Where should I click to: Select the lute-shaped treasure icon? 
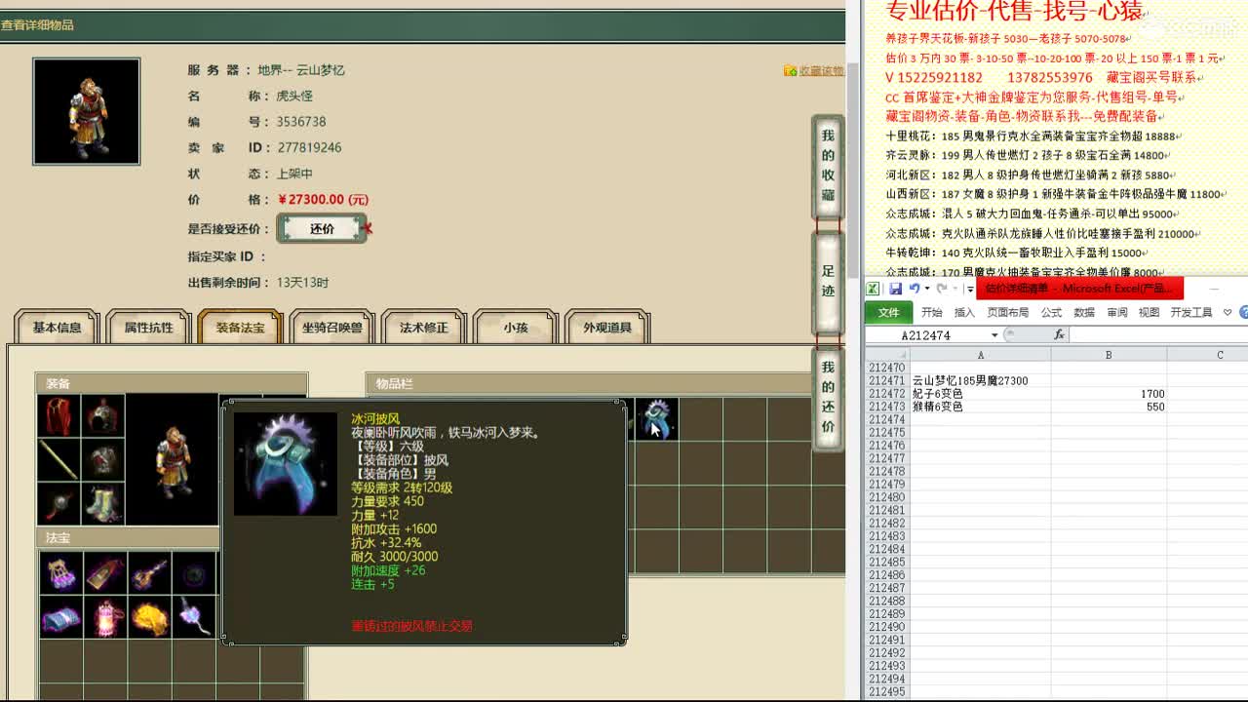click(149, 573)
